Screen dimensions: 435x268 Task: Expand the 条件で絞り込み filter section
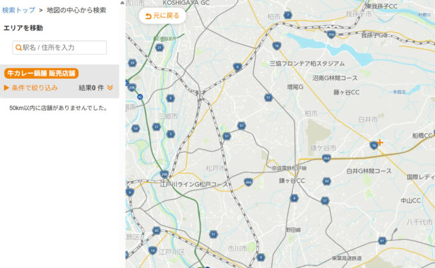[31, 88]
